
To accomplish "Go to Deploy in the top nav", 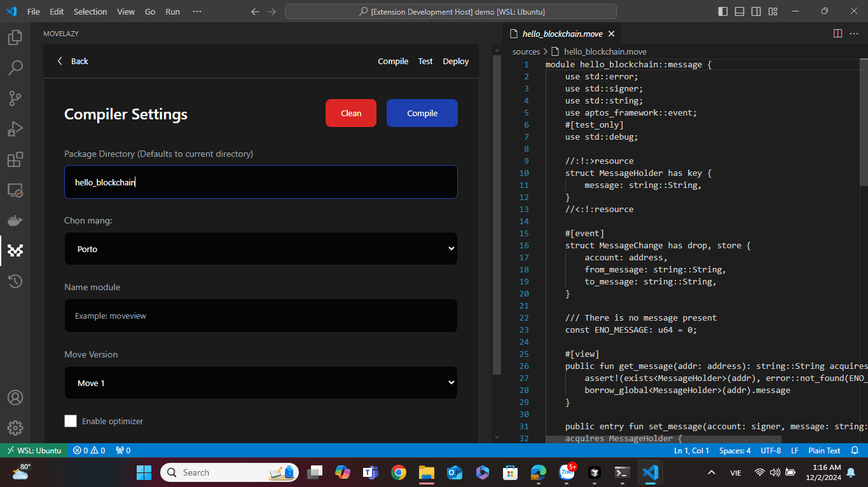I will point(456,62).
